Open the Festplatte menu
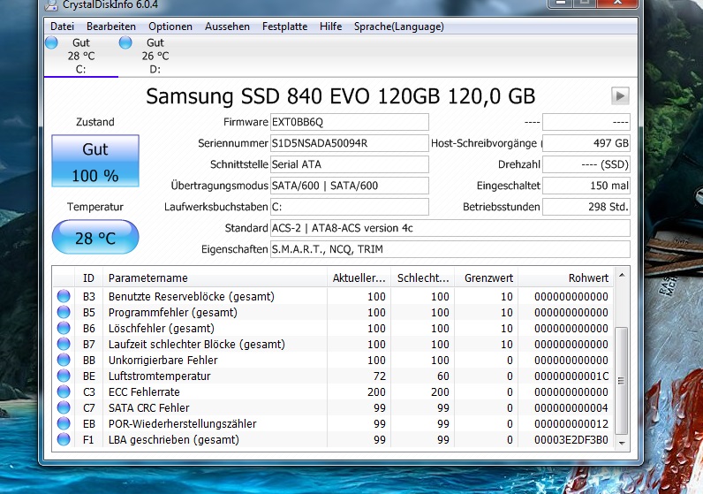Image resolution: width=703 pixels, height=494 pixels. tap(284, 27)
